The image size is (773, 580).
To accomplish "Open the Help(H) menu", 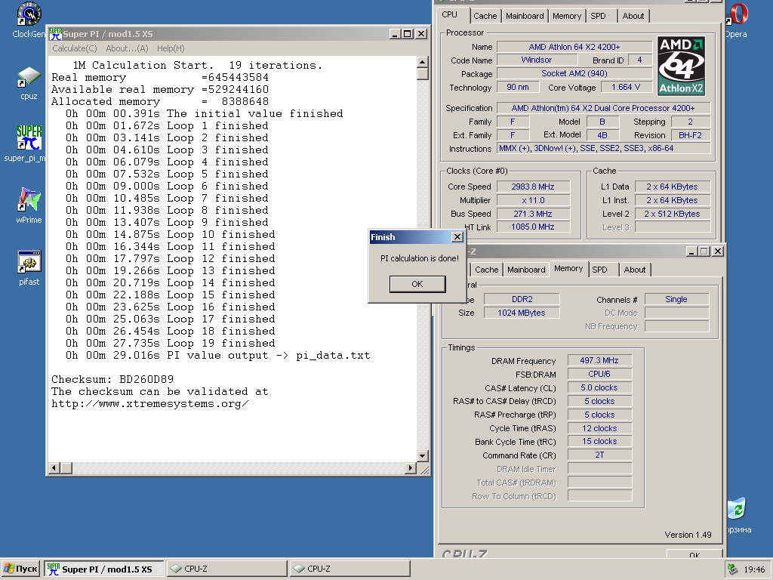I will coord(171,48).
